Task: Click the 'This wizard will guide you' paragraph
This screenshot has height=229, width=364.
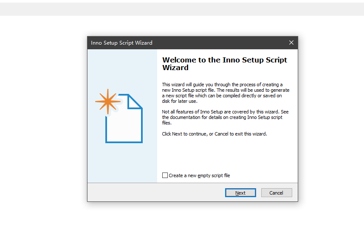Action: point(226,93)
